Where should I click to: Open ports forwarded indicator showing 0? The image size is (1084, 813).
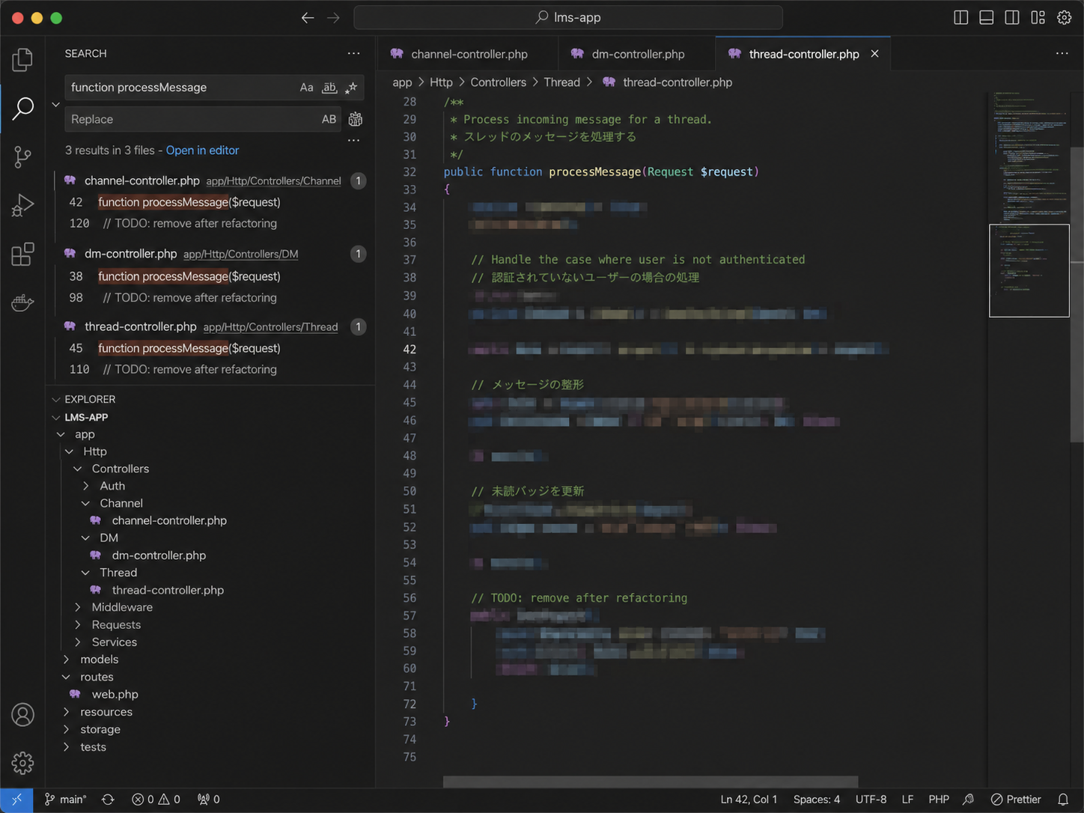click(x=209, y=800)
